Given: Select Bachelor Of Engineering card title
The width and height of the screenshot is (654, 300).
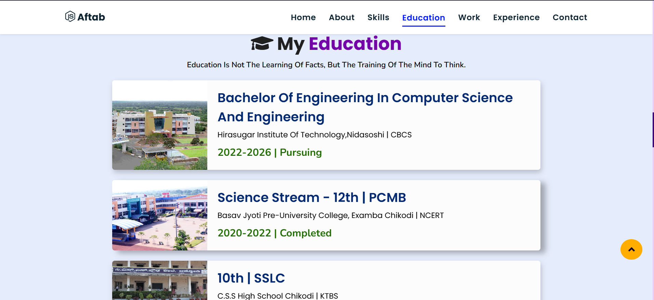Looking at the screenshot, I should [365, 107].
